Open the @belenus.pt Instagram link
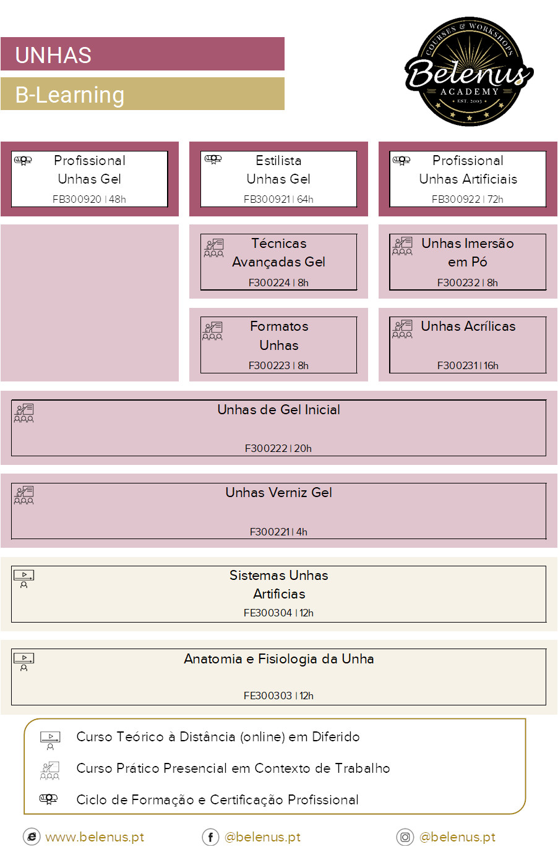 (x=457, y=837)
